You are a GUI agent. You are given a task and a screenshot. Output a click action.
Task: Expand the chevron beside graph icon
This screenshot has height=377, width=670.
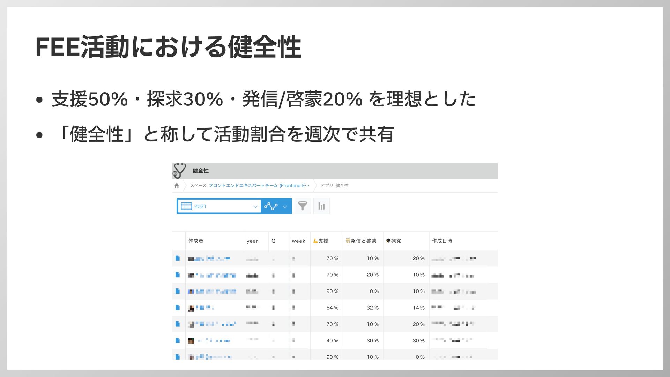pos(285,207)
